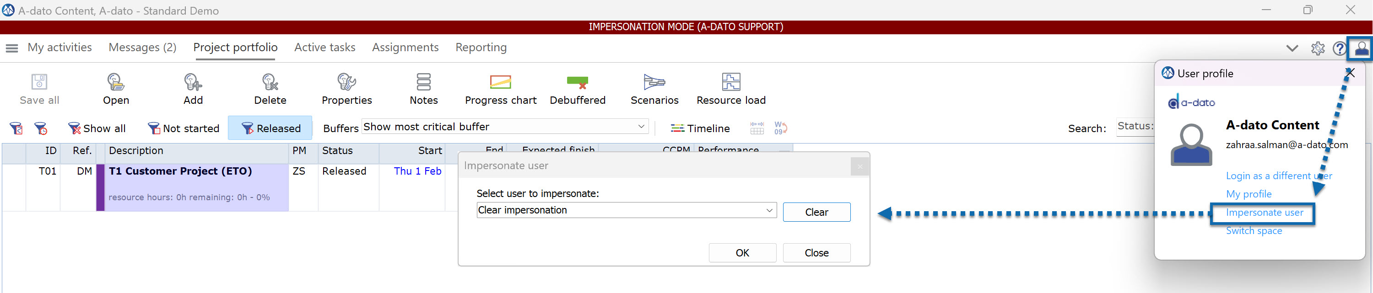Switch to Messages (2) tab

[142, 48]
